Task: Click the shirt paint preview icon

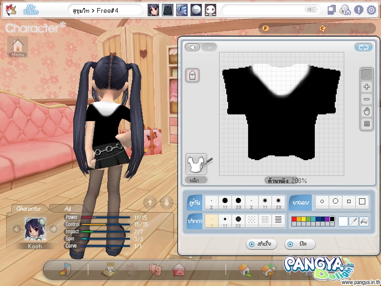Action: point(196,164)
